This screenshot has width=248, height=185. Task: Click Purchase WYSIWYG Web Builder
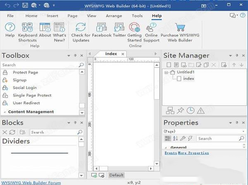click(x=180, y=32)
